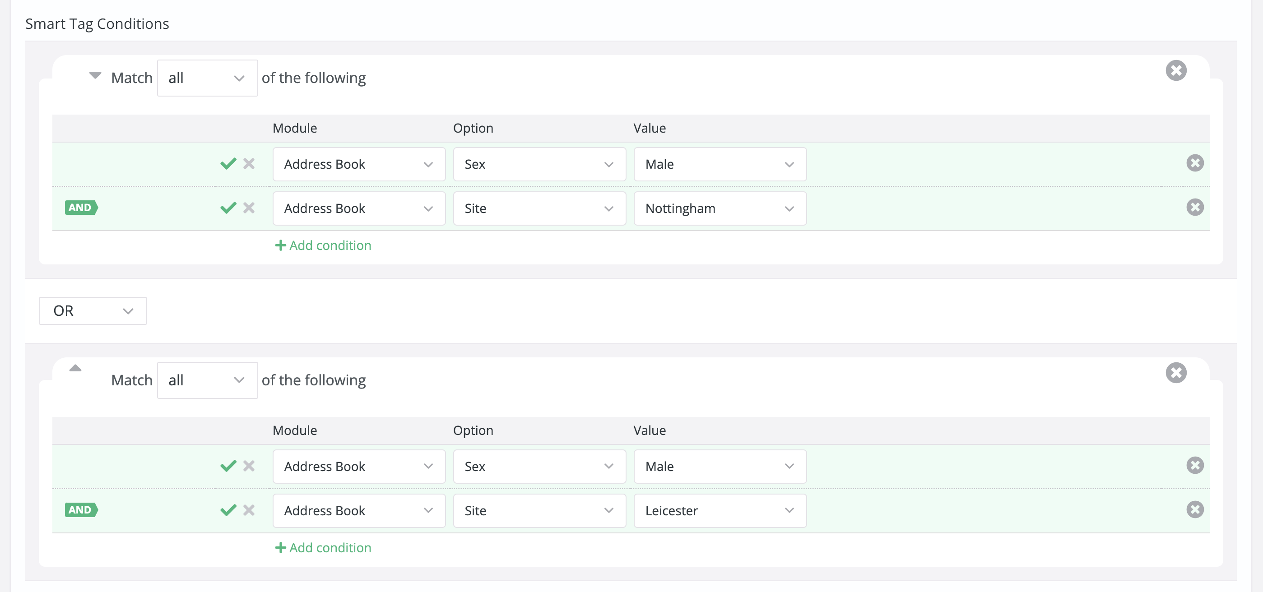Open Module dropdown on first group's Sex row

359,164
